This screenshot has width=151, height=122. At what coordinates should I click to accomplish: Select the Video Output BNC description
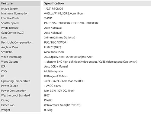[x=91, y=62]
